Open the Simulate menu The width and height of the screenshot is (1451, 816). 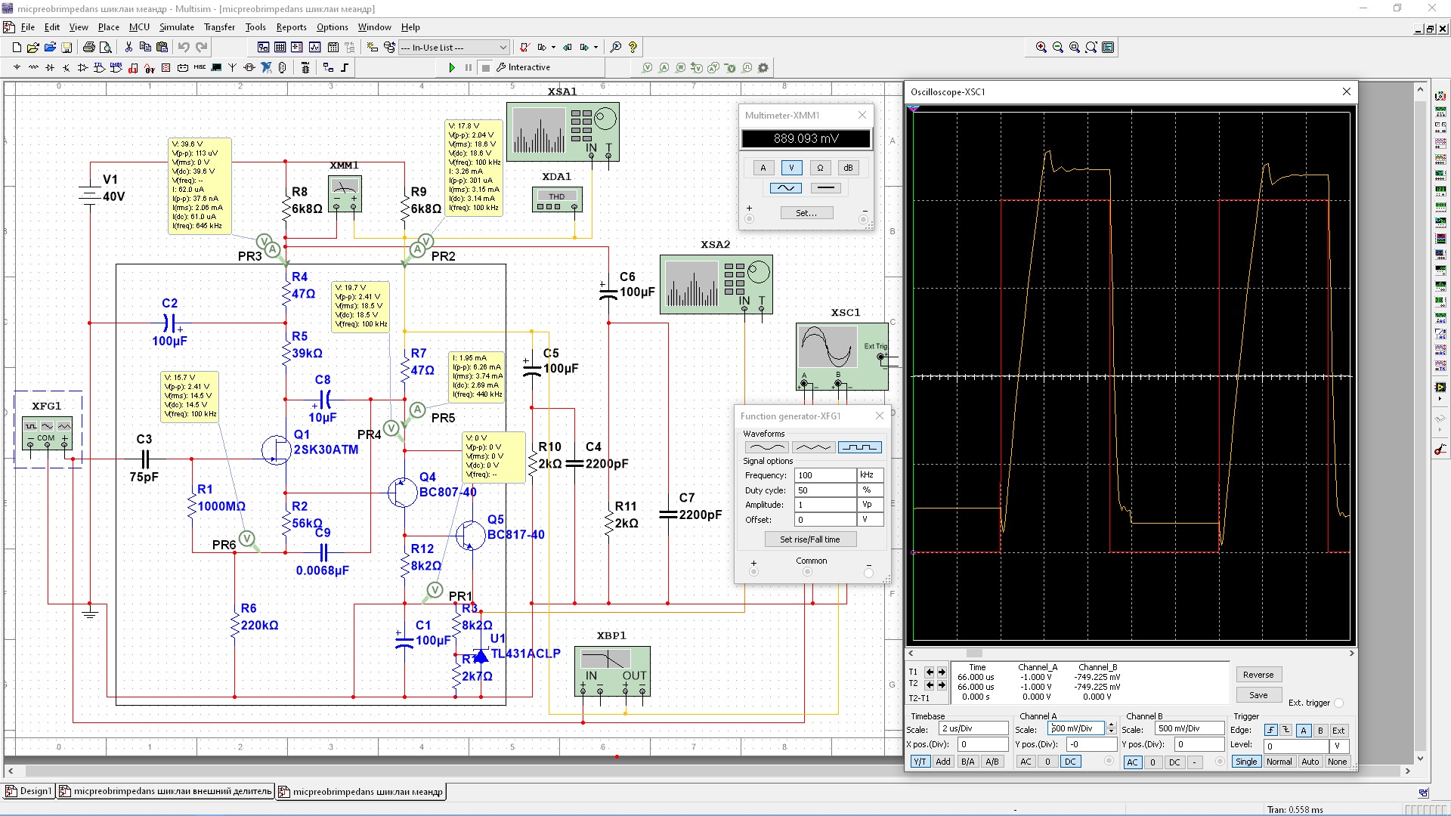176,27
